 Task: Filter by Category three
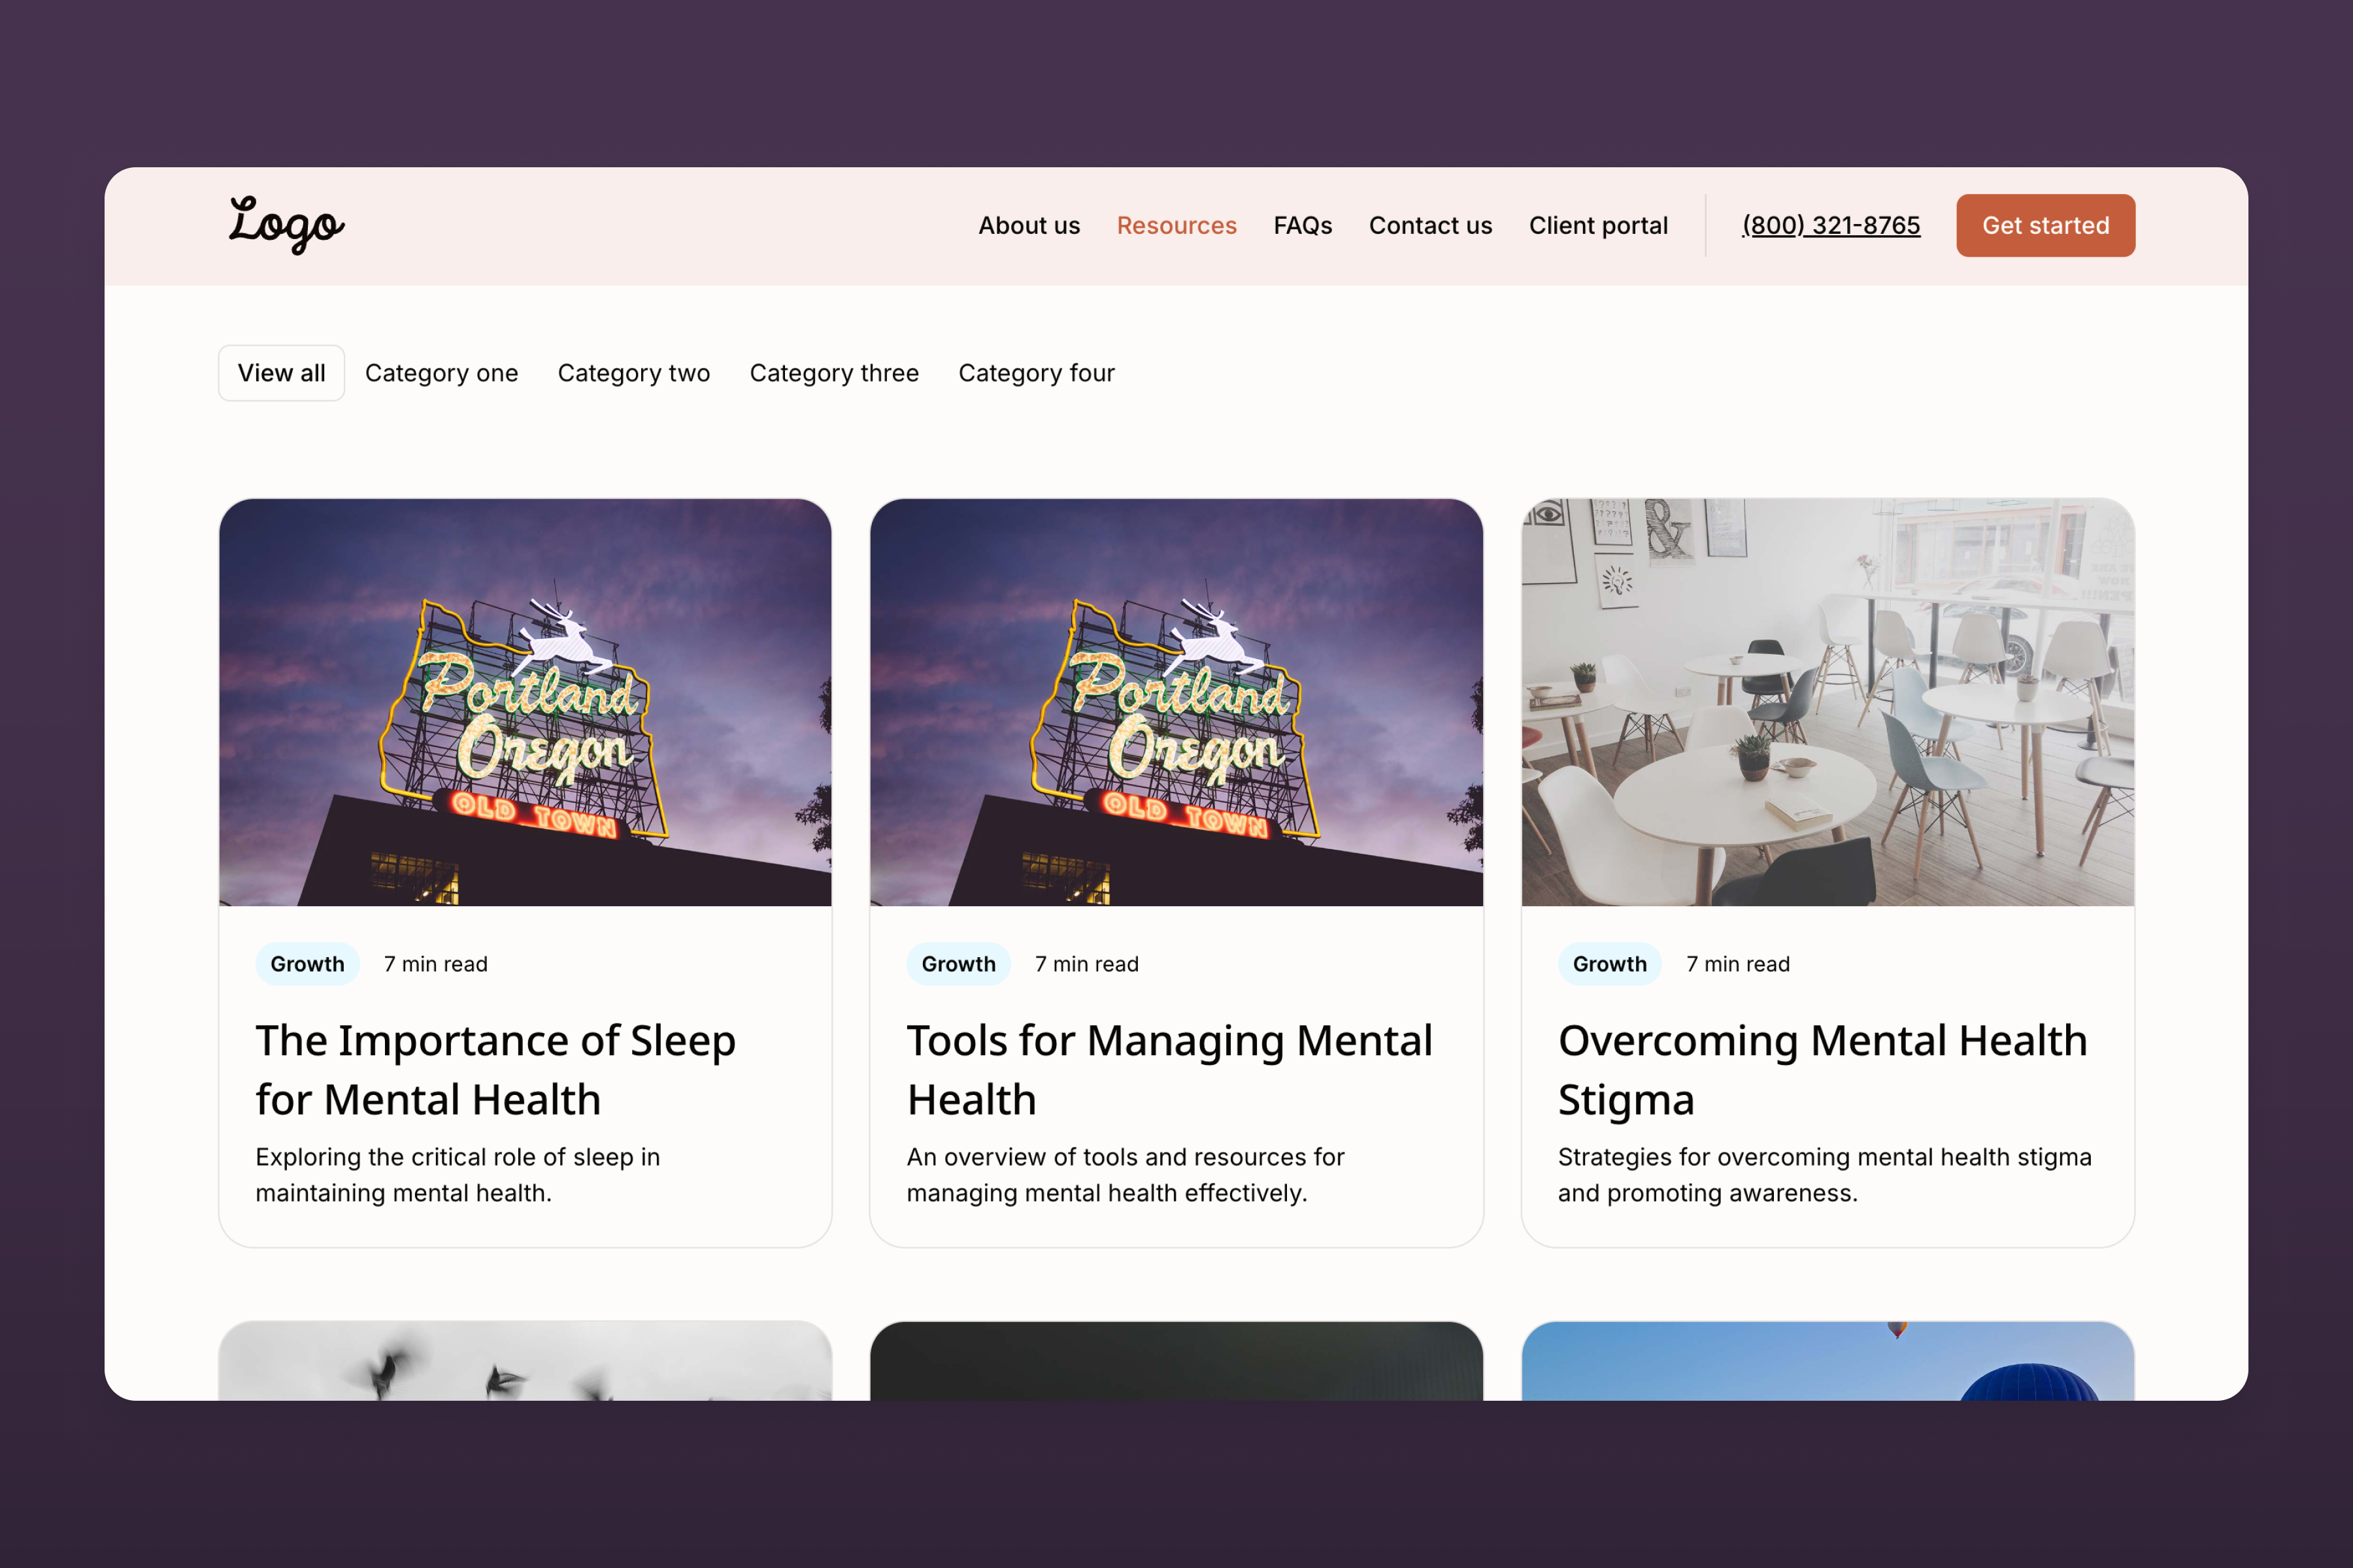pyautogui.click(x=833, y=373)
